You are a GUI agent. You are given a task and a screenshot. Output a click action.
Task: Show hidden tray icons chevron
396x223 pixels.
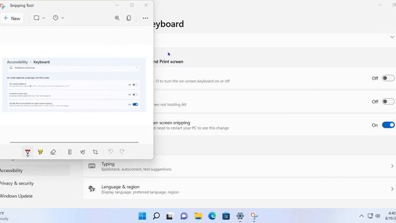click(x=361, y=216)
